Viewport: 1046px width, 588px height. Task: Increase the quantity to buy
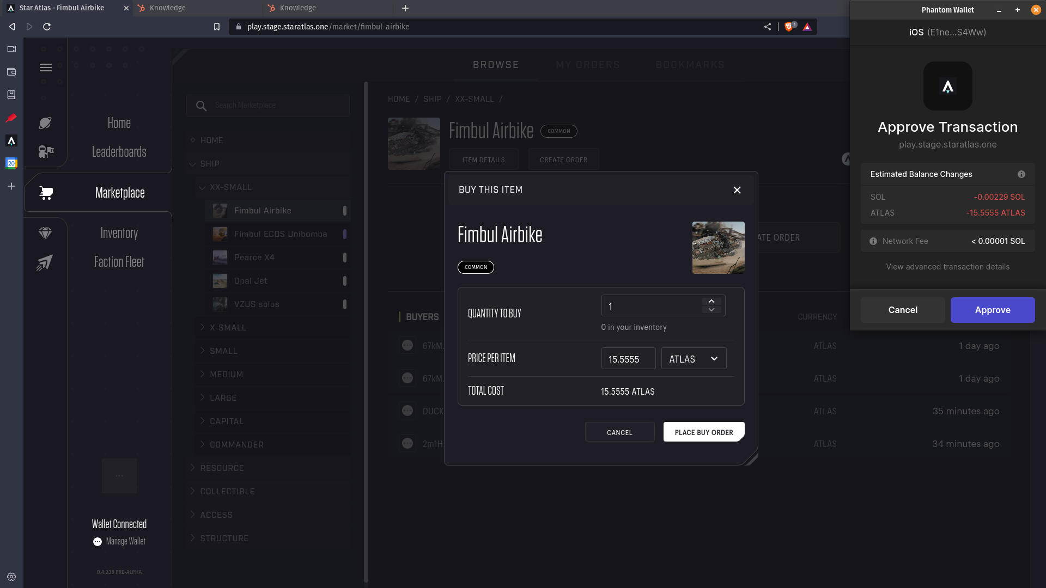coord(711,302)
